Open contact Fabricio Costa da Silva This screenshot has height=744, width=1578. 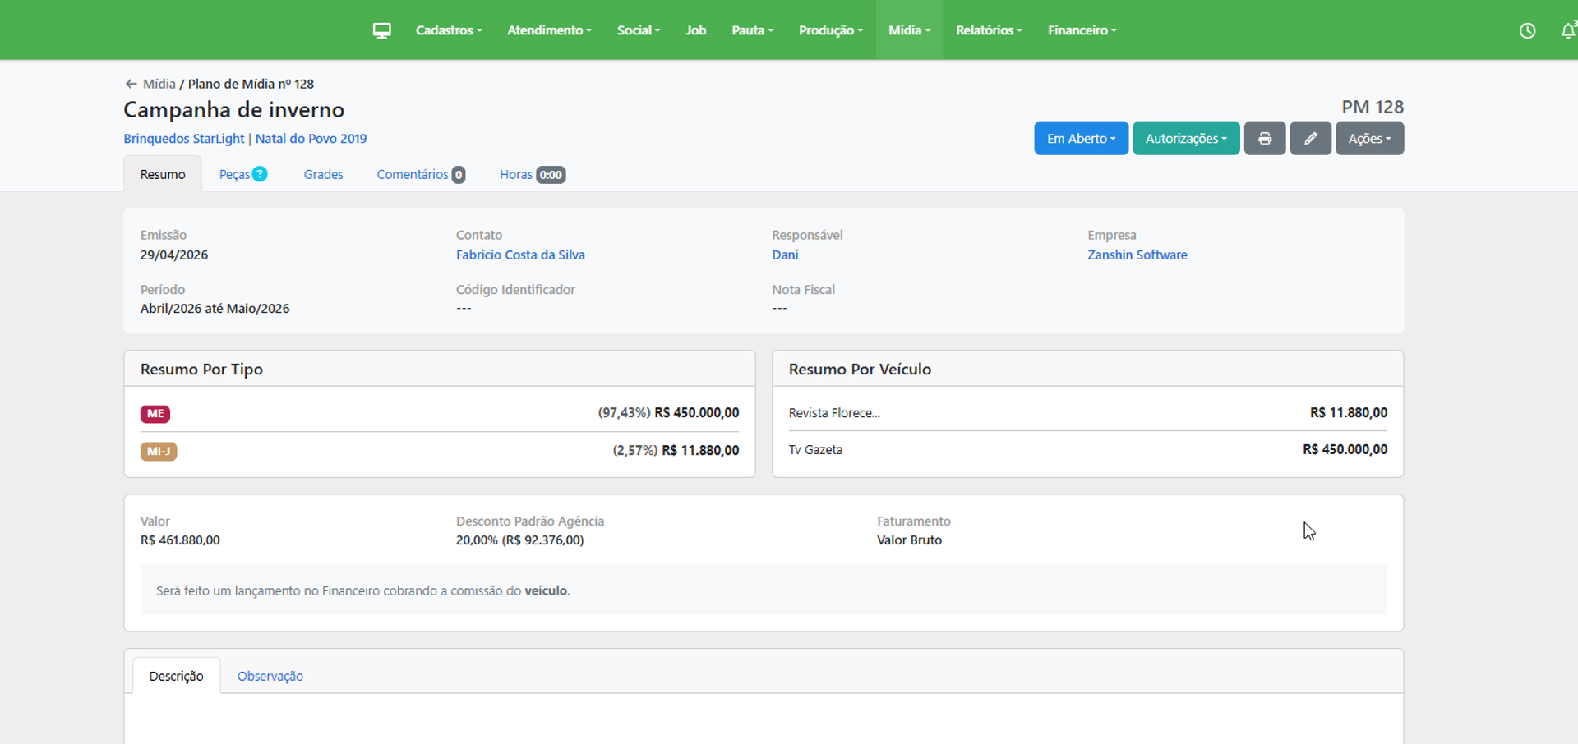pyautogui.click(x=520, y=255)
